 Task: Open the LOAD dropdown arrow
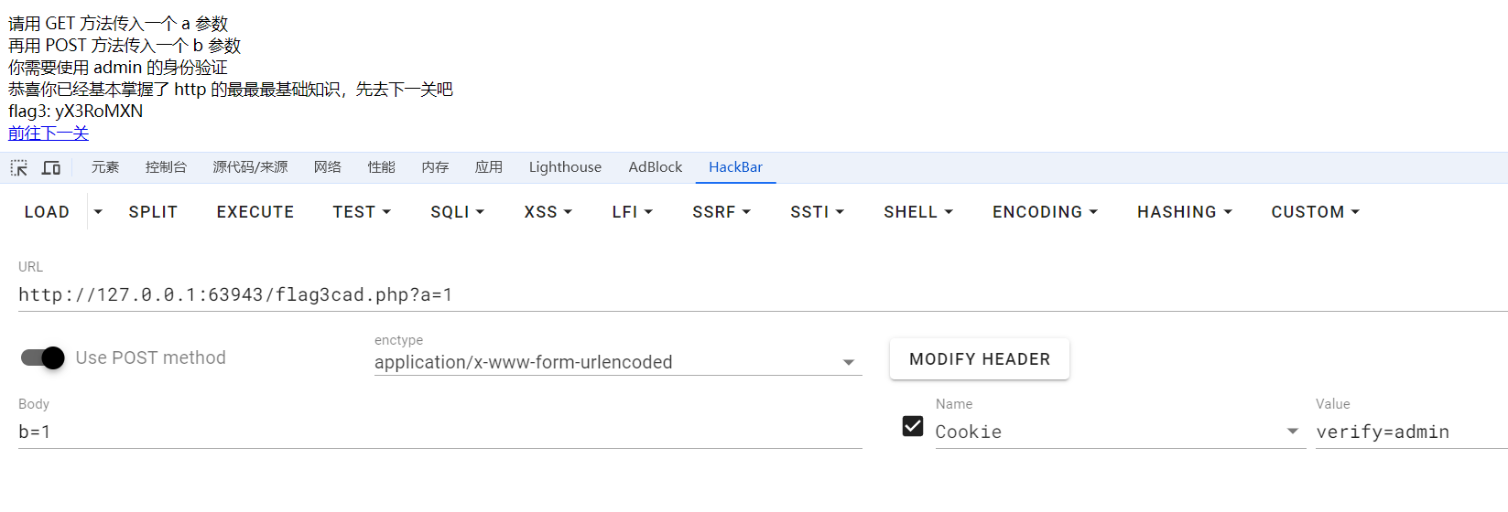[x=98, y=212]
